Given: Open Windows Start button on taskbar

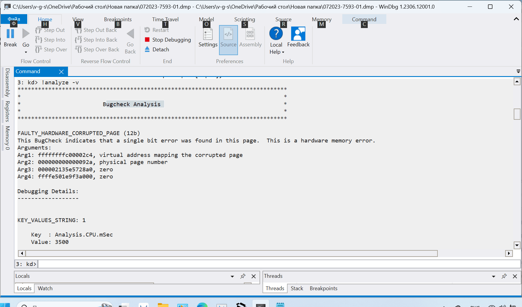Looking at the screenshot, I should click(x=5, y=305).
